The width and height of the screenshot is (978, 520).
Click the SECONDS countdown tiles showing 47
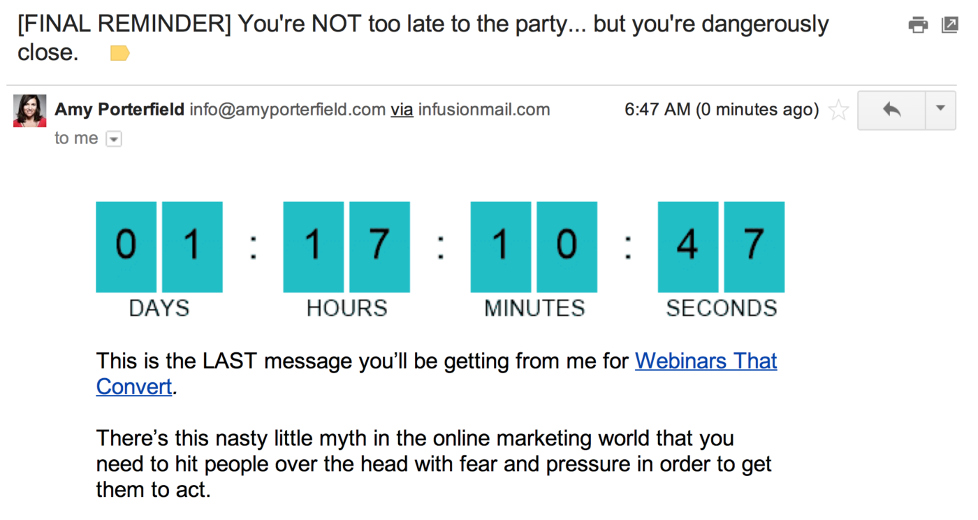pos(721,247)
